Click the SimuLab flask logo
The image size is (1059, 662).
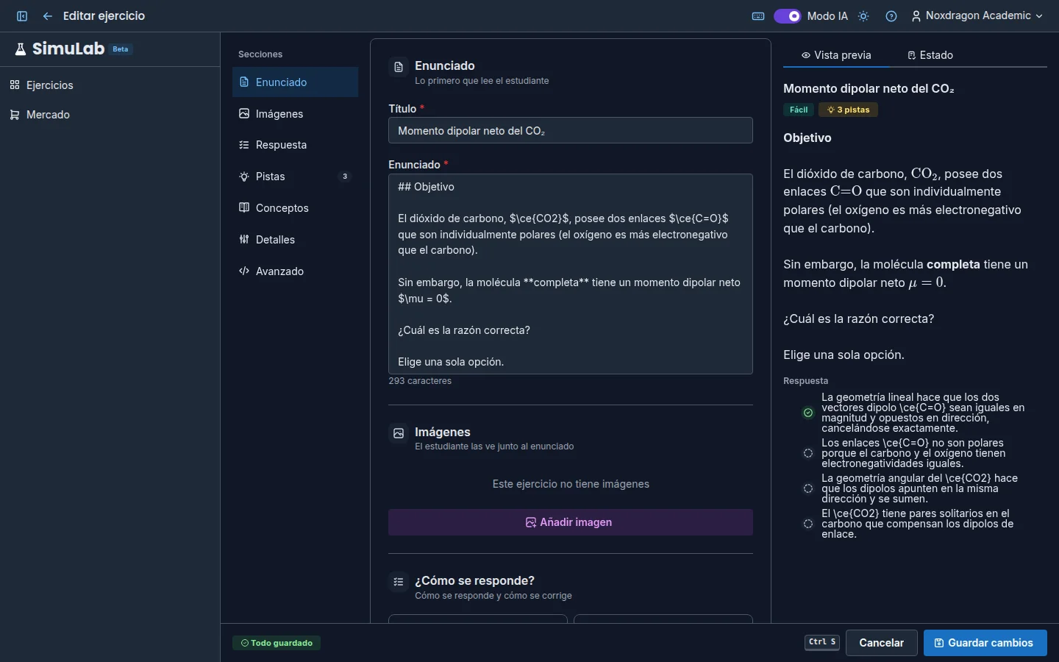21,49
